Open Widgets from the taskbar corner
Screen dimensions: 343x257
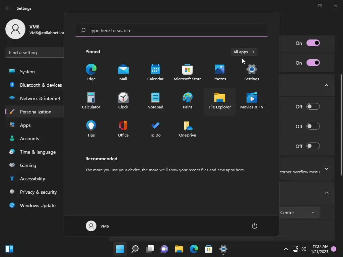click(9, 249)
